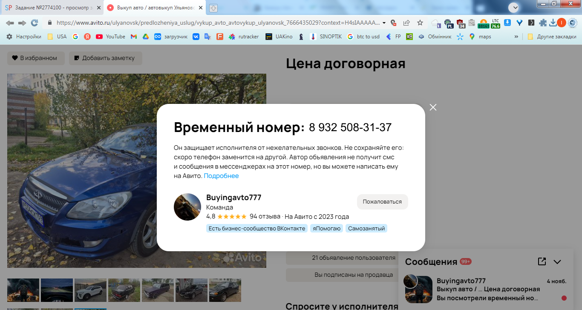
Task: Expand hidden bookmarks with double chevron
Action: click(x=516, y=37)
